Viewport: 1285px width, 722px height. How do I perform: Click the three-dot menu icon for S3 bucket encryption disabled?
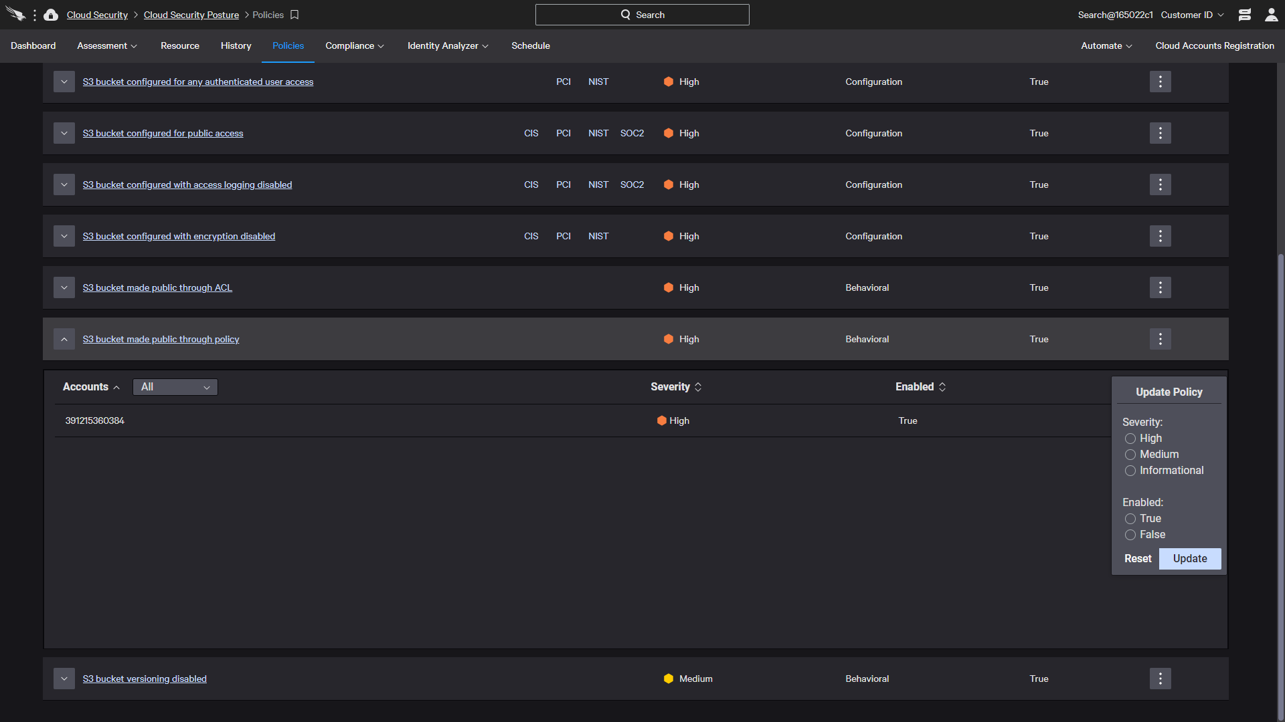(x=1161, y=235)
